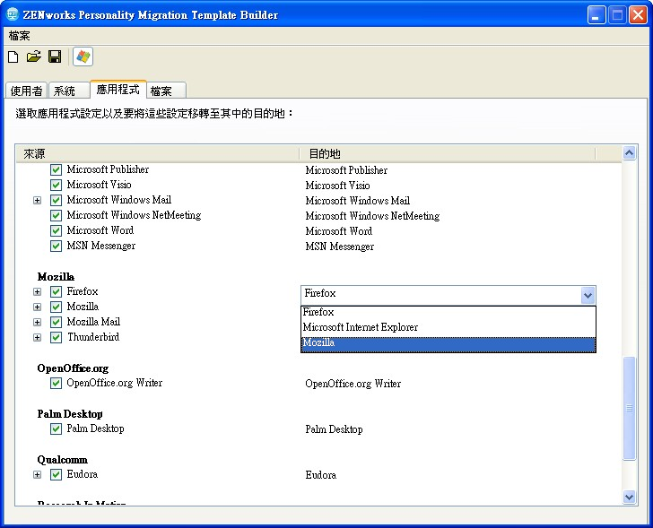Toggle the Firefox destination dropdown arrow
This screenshot has width=653, height=528.
tap(588, 296)
